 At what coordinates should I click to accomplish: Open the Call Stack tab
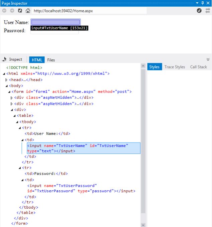pos(199,67)
